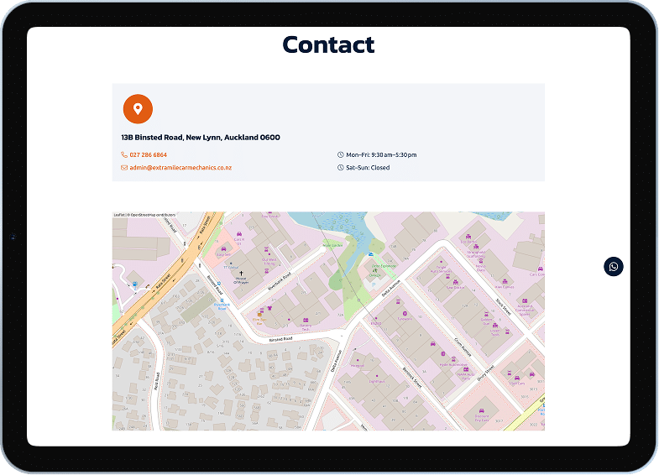Click the orange location pin icon
659x475 pixels.
pyautogui.click(x=138, y=109)
